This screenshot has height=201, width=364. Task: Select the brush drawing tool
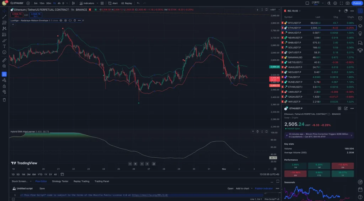tap(4, 40)
